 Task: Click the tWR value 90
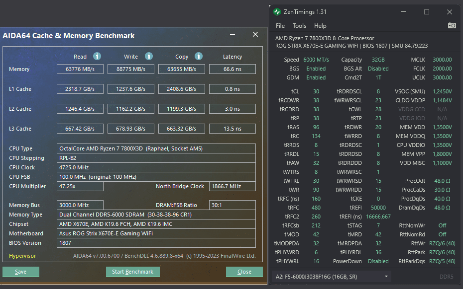pos(316,190)
